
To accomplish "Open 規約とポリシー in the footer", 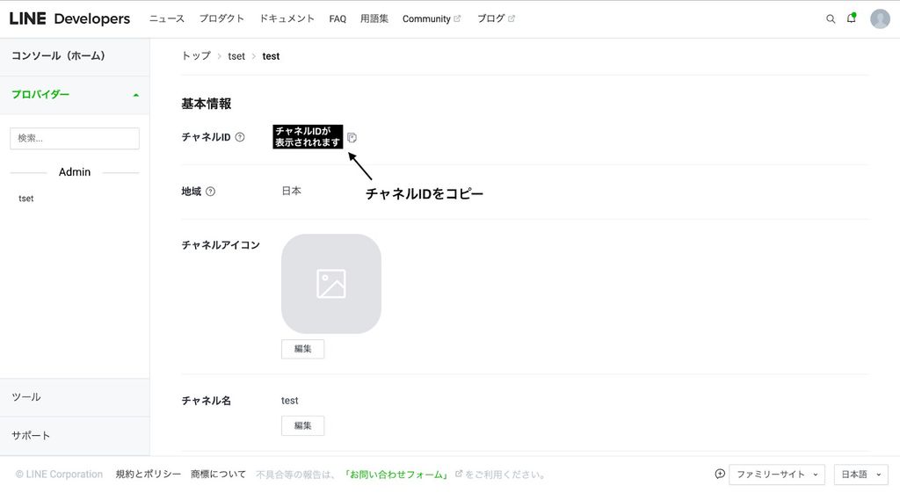I will pyautogui.click(x=148, y=474).
